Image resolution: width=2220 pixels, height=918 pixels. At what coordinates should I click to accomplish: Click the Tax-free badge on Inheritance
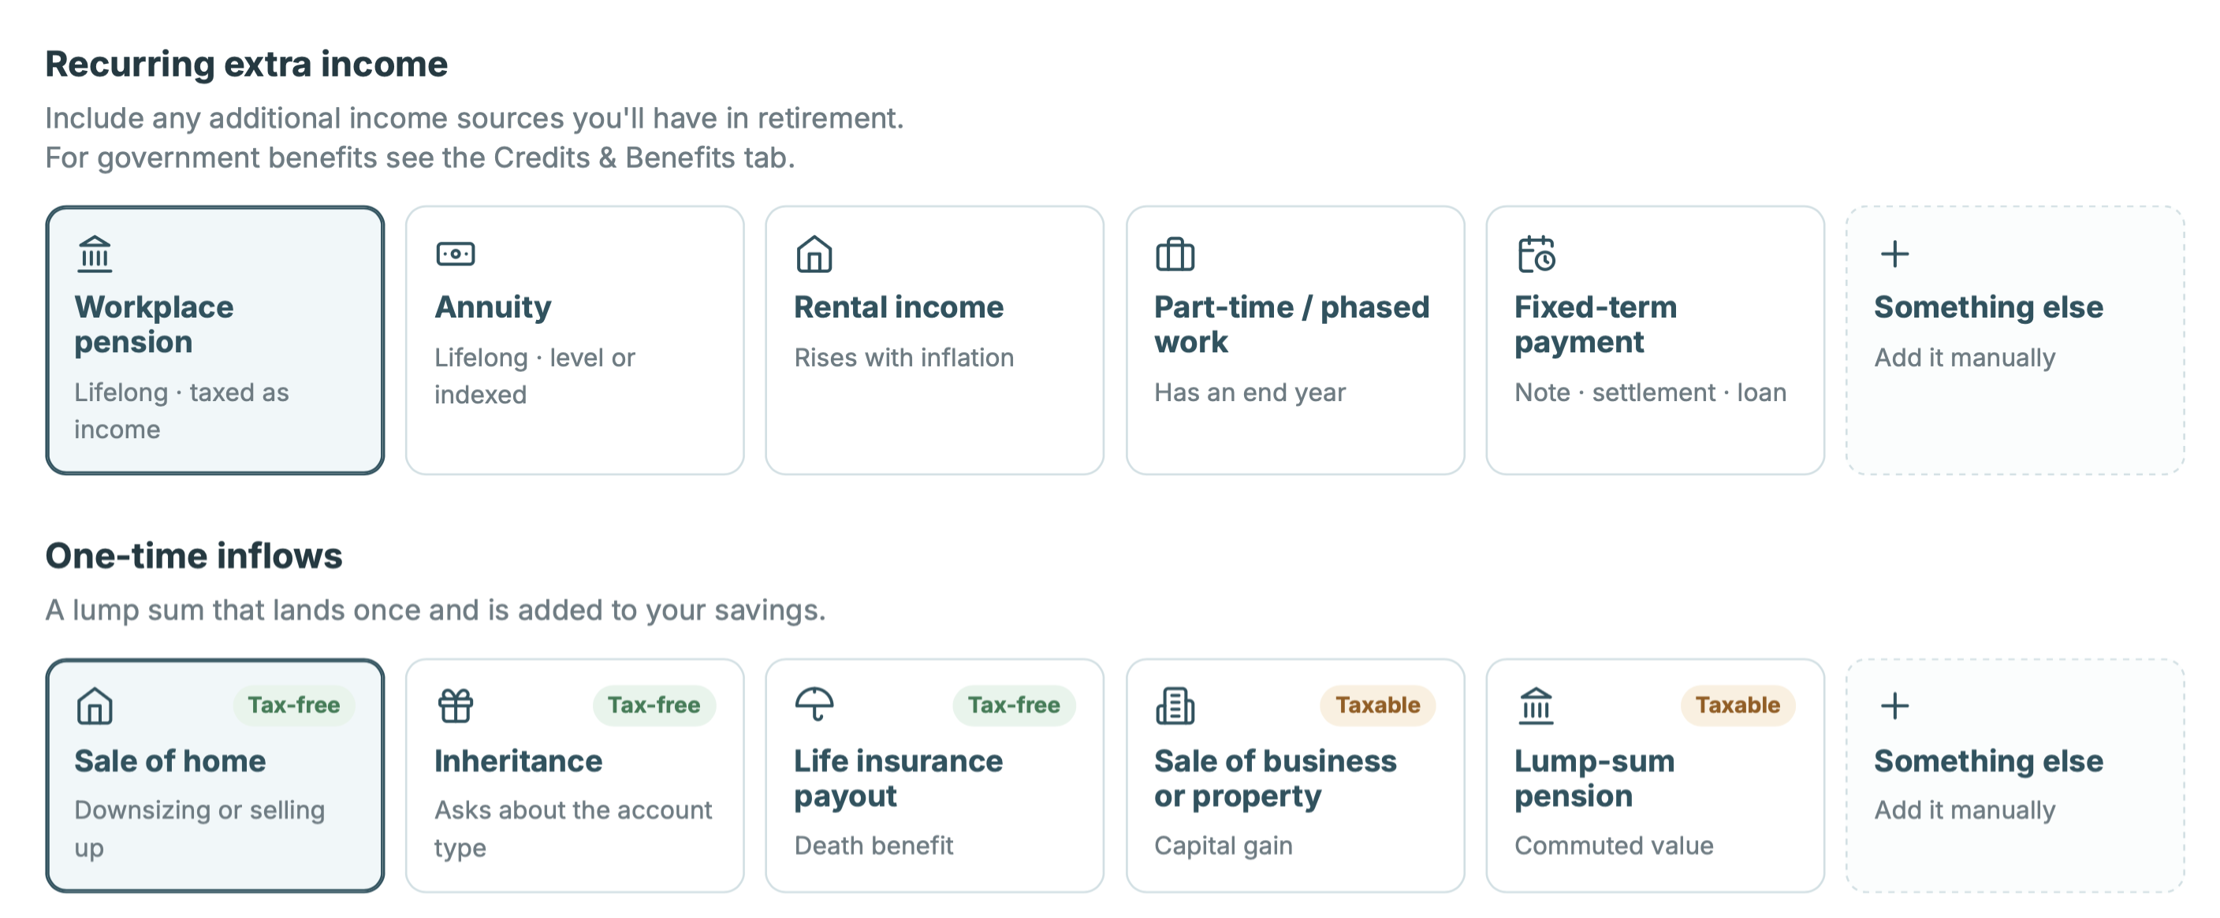coord(654,705)
